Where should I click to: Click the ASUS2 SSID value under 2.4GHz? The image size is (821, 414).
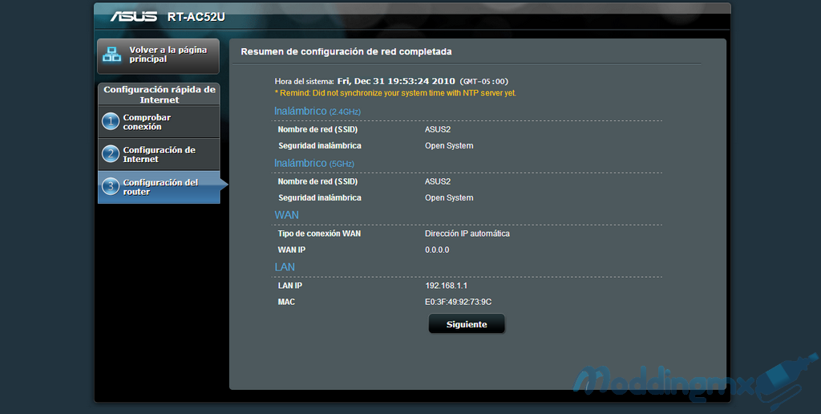pyautogui.click(x=438, y=129)
